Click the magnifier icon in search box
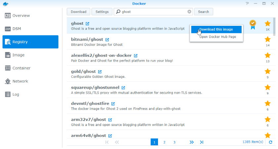278x149 pixels. [x=118, y=12]
